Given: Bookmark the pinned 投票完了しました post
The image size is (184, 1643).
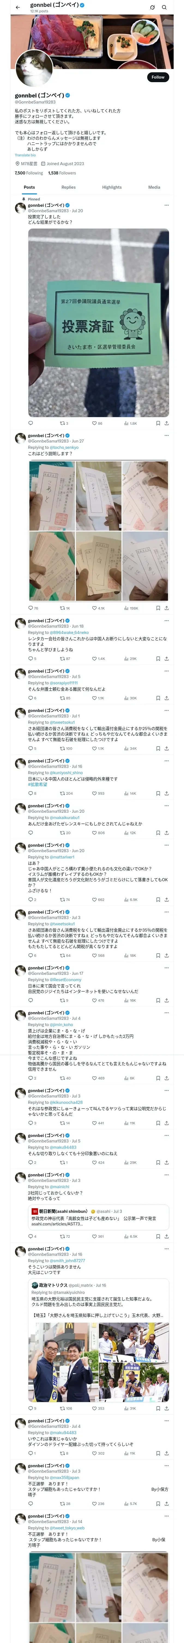Looking at the screenshot, I should (x=158, y=423).
